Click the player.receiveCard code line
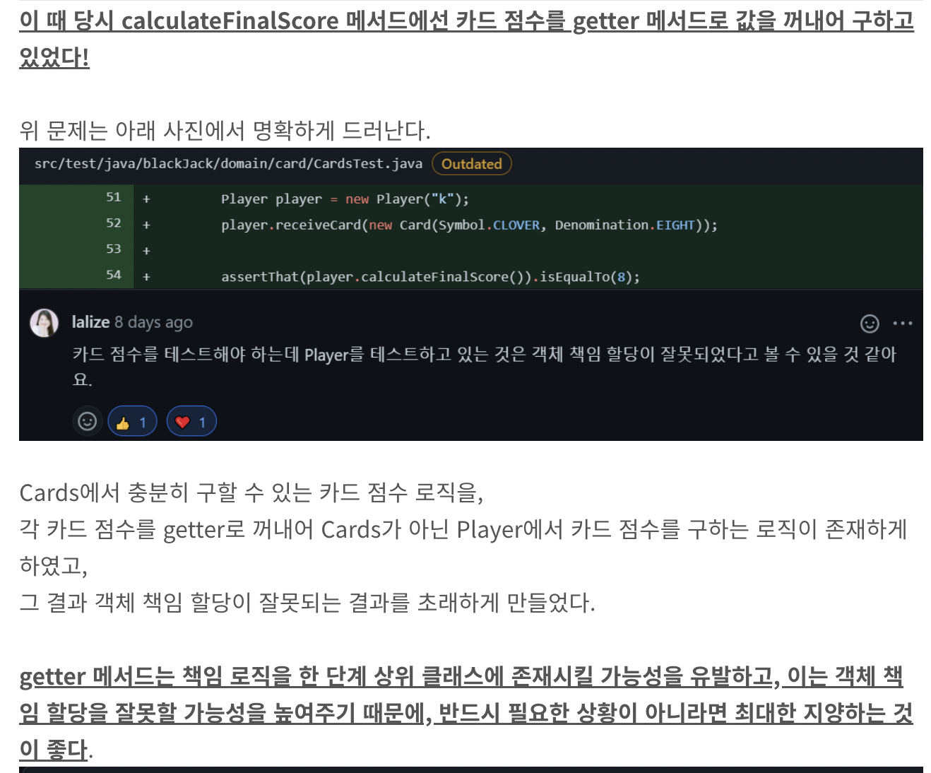931x773 pixels. coord(469,225)
